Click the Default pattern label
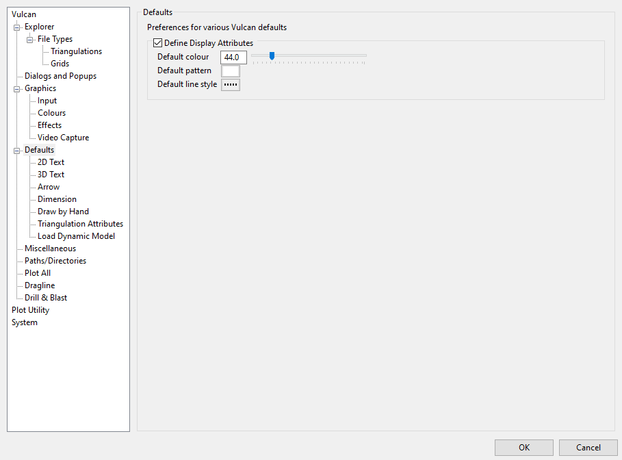Screen dimensions: 622x460 point(184,71)
